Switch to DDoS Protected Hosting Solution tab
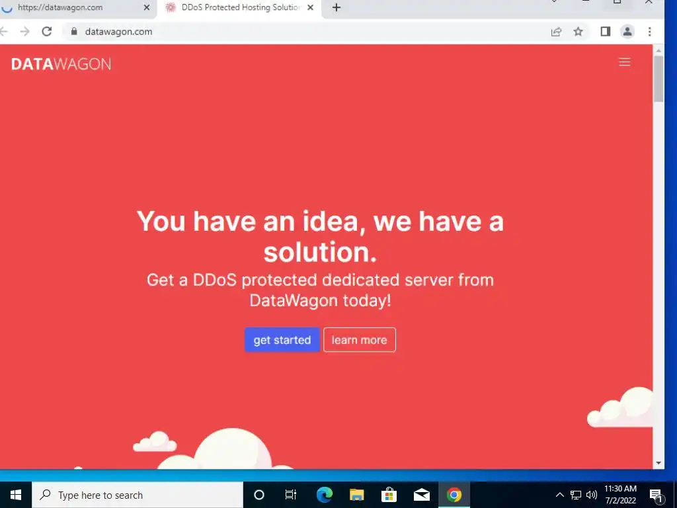The height and width of the screenshot is (508, 677). 239,7
